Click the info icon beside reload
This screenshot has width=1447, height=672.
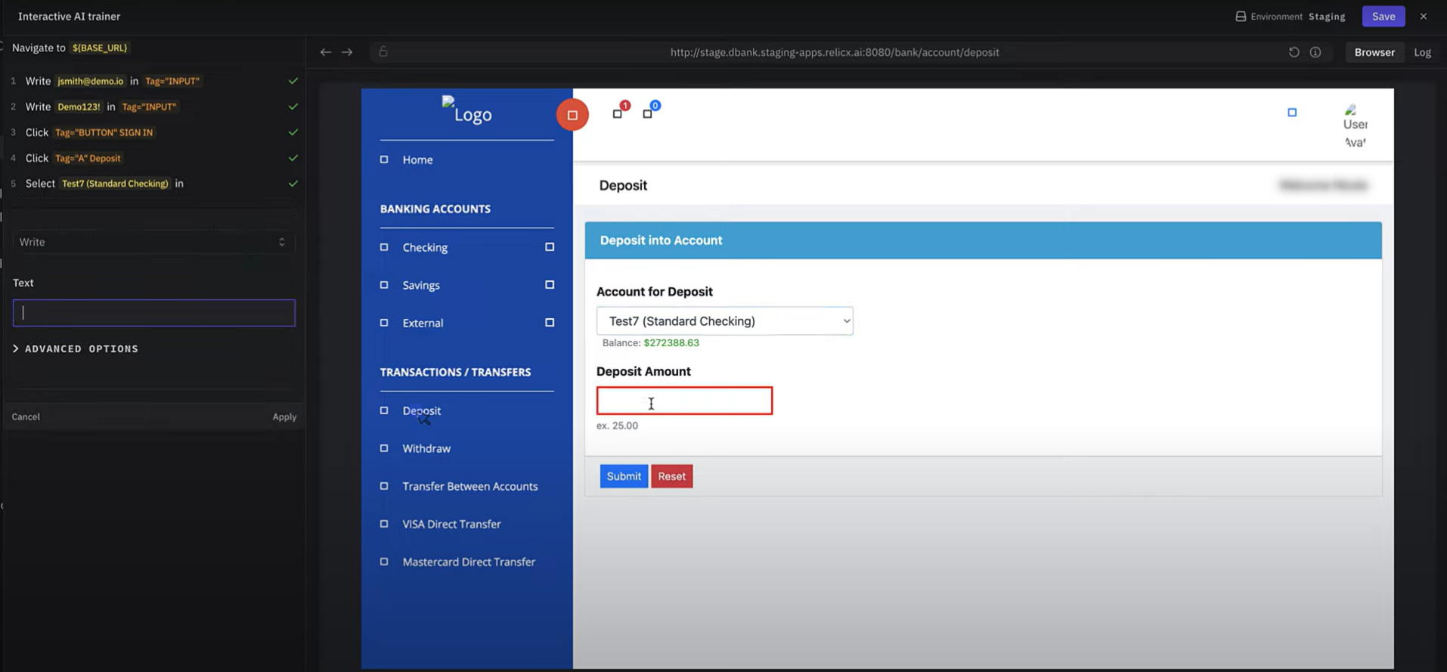tap(1315, 52)
